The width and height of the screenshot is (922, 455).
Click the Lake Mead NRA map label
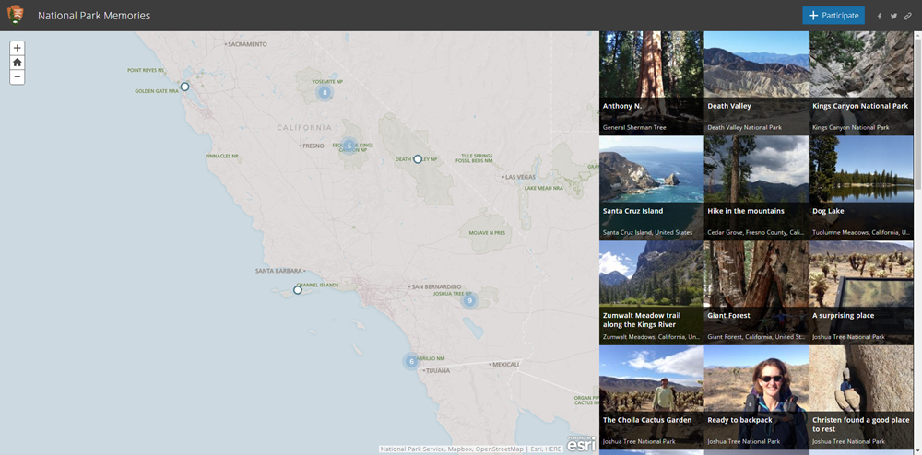544,188
